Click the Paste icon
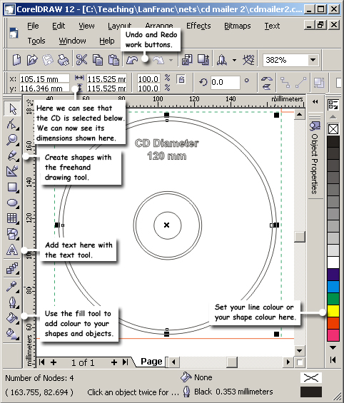The width and height of the screenshot is (344, 403). [113, 60]
